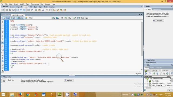Image resolution: width=173 pixels, height=97 pixels.
Task: Switch to the Spry insert tab
Action: (41, 7)
